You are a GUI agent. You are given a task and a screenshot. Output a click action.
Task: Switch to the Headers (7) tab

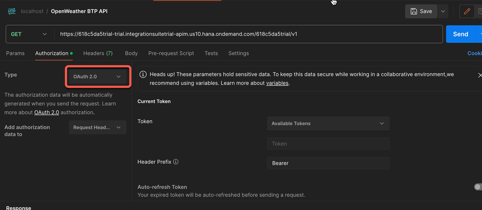(98, 53)
